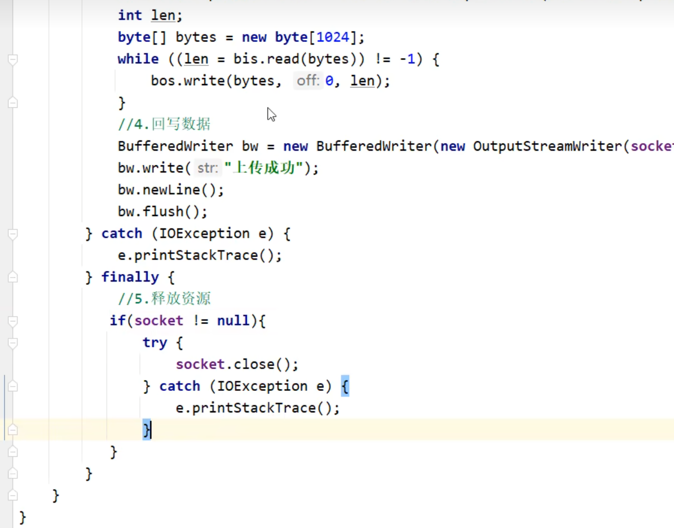Click the comment "//5.释放资源"
Image resolution: width=674 pixels, height=528 pixels.
[x=164, y=299]
